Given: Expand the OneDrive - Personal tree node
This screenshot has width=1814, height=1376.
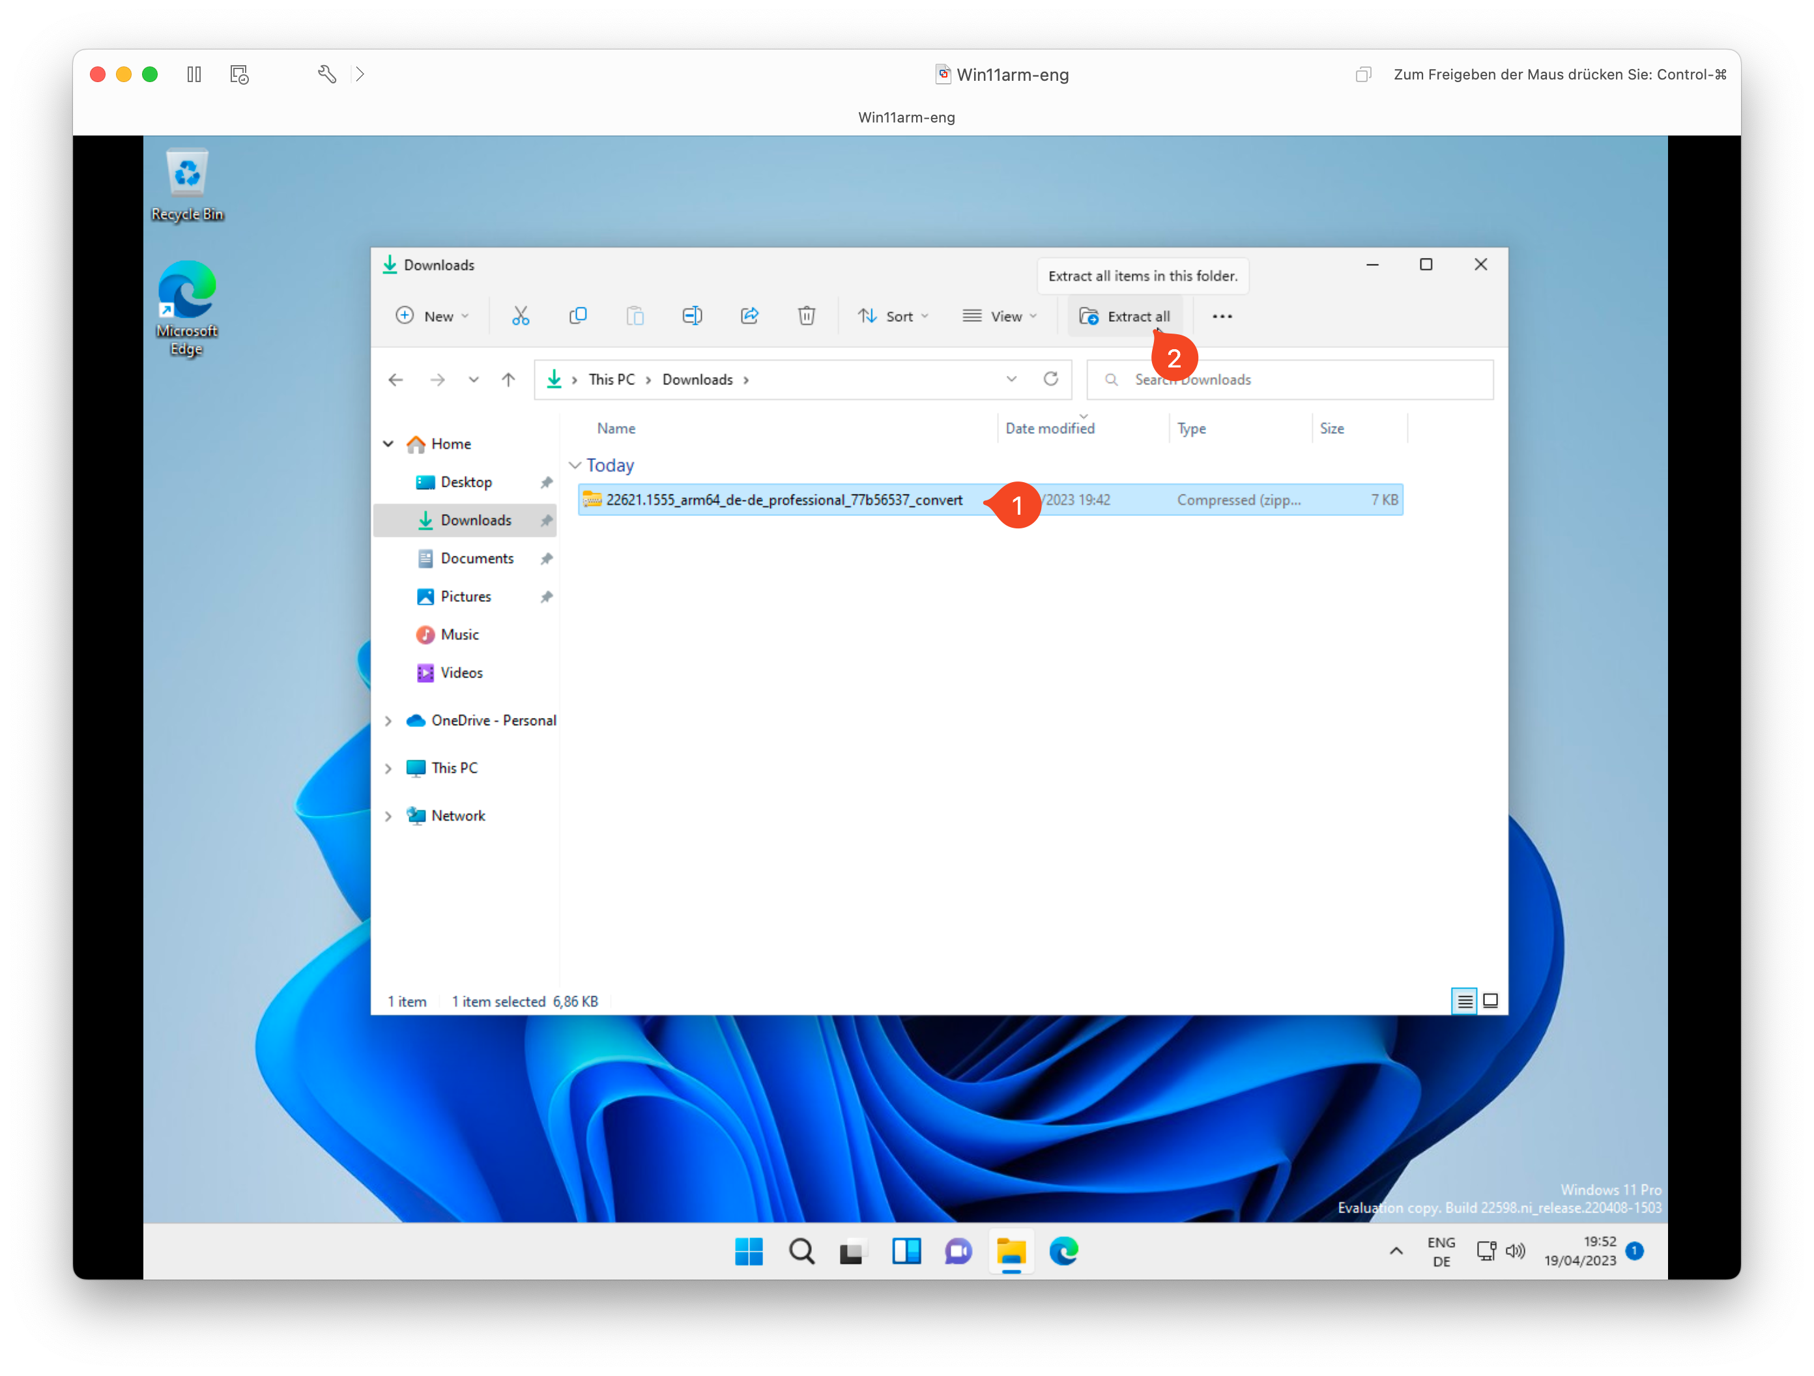Looking at the screenshot, I should 389,721.
